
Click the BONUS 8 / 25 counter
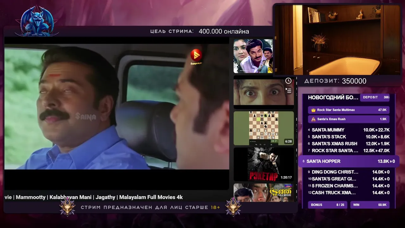pos(327,205)
